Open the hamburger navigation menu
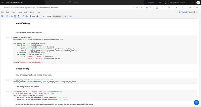Viewport: 201px width, 107px height. point(3,3)
